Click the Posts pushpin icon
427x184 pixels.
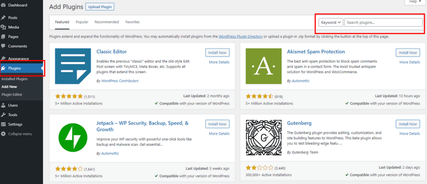click(3, 18)
